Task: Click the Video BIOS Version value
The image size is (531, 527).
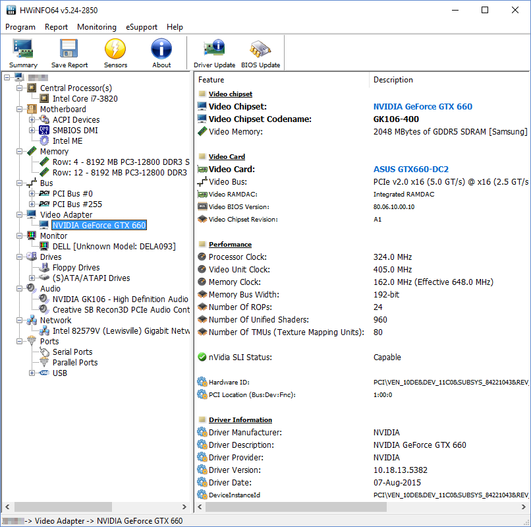Action: [x=394, y=207]
